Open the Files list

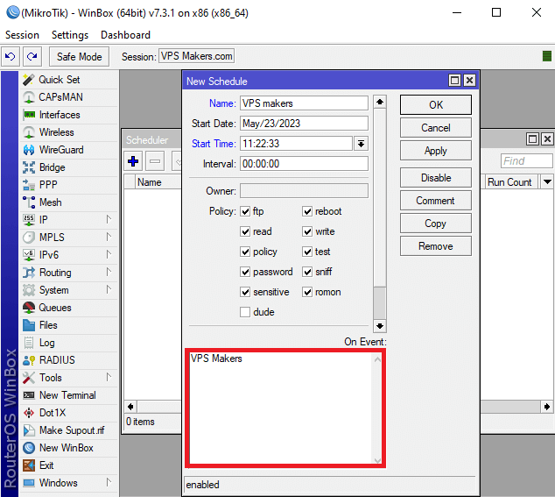tap(69, 325)
